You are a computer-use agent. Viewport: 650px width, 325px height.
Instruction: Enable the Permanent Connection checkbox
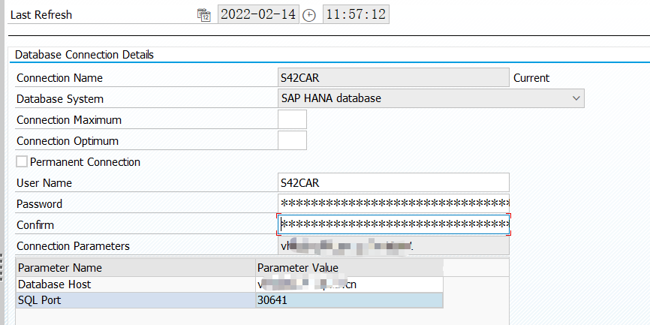point(22,161)
